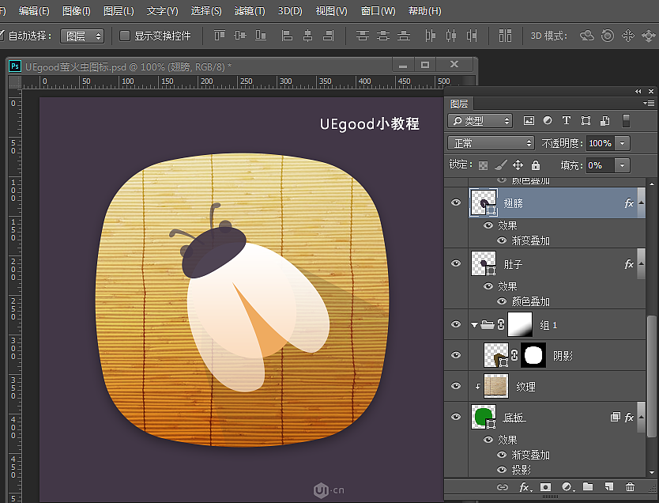This screenshot has width=659, height=503.
Task: Select the 图层 panel tab
Action: [459, 104]
